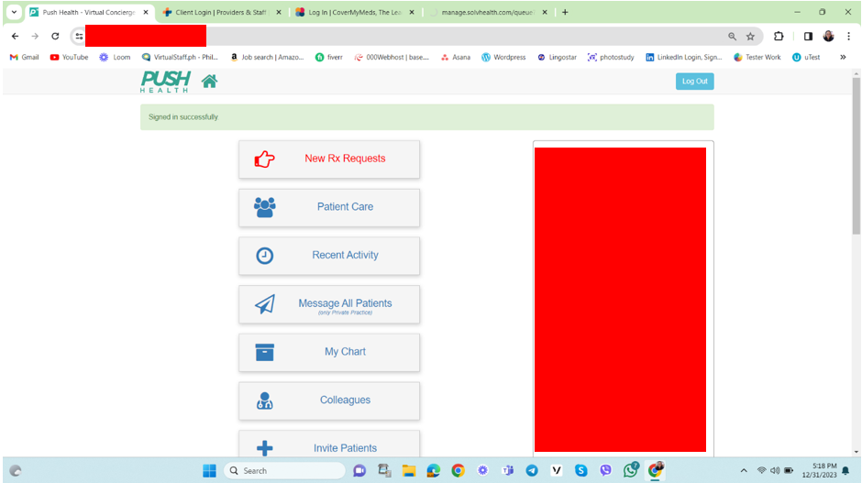Open photostudy bookmark
862x483 pixels.
611,57
